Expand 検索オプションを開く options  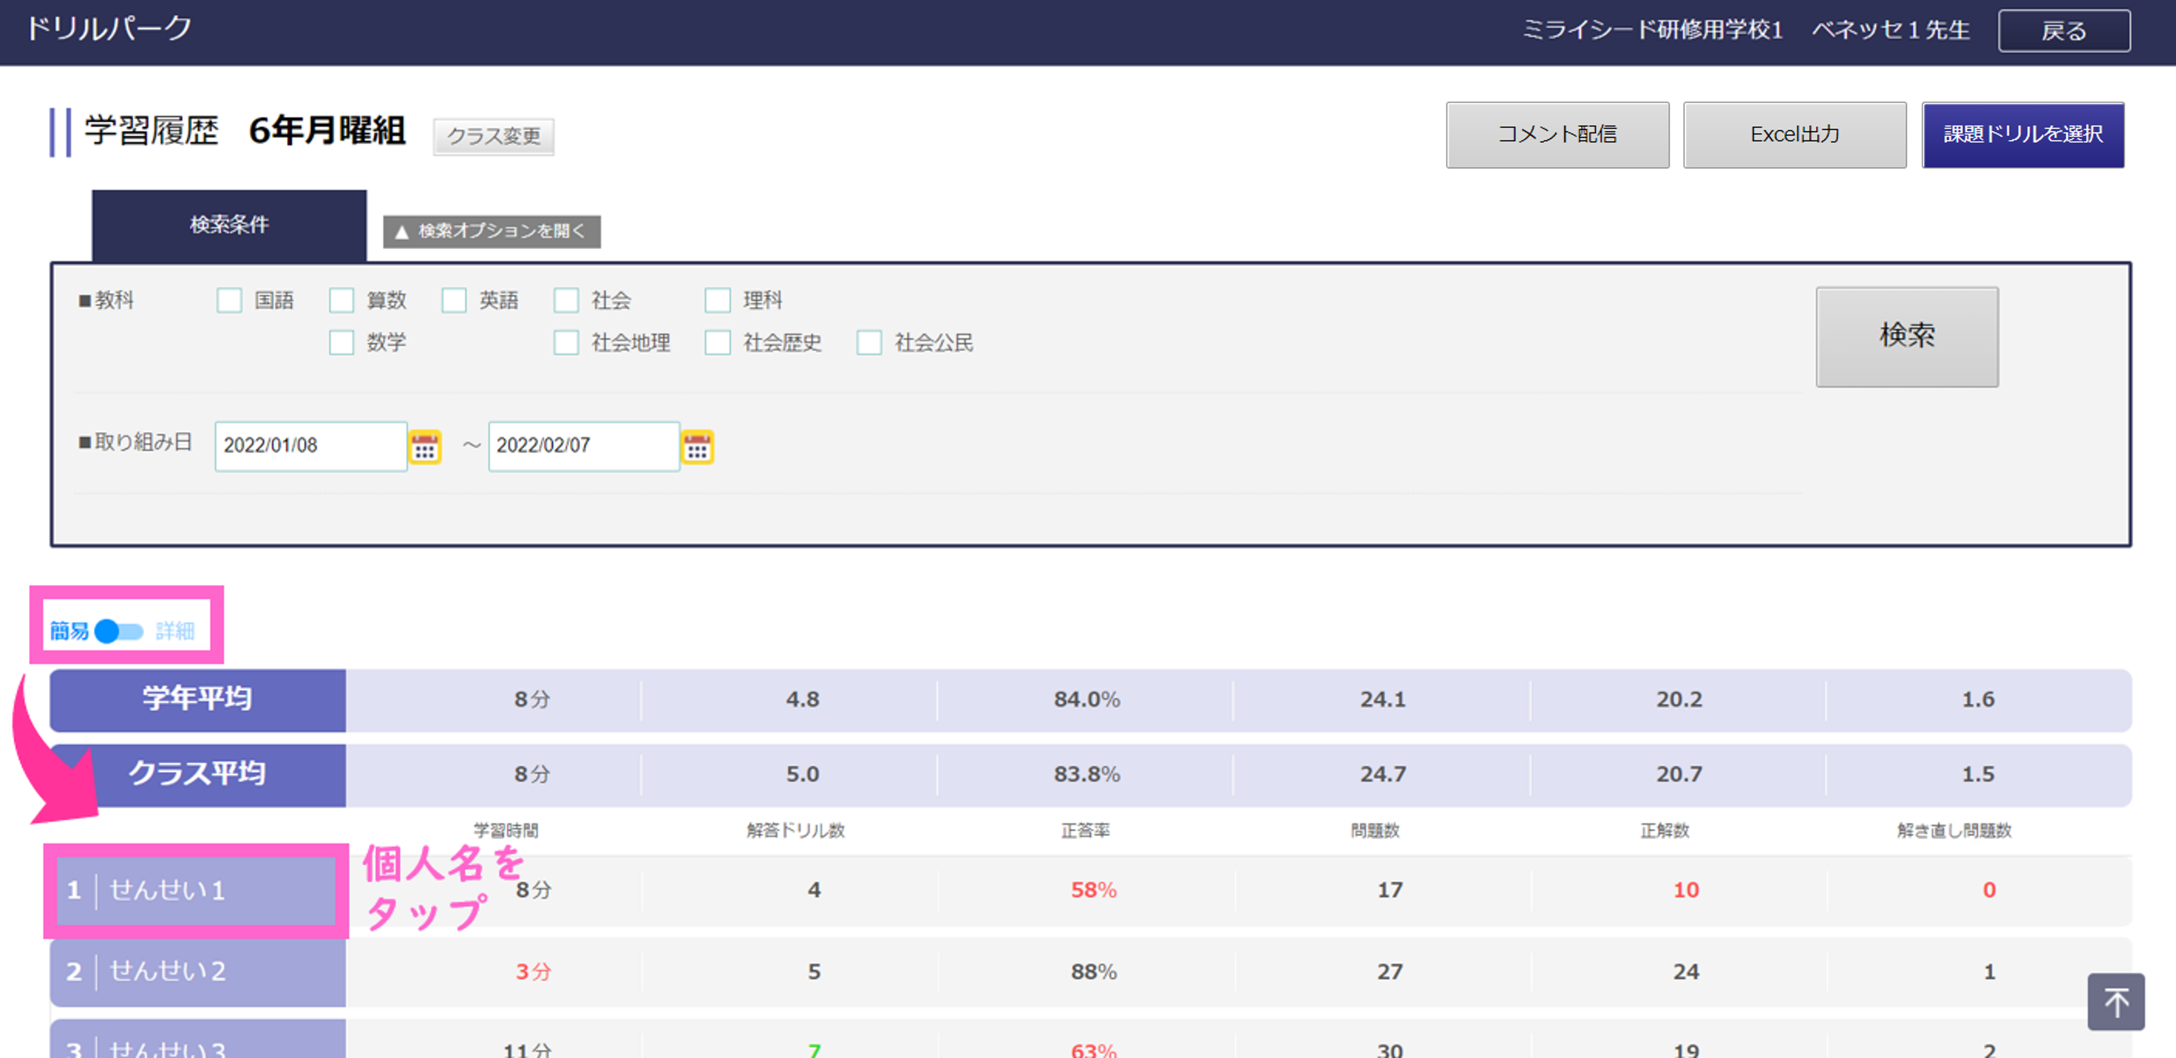tap(492, 231)
